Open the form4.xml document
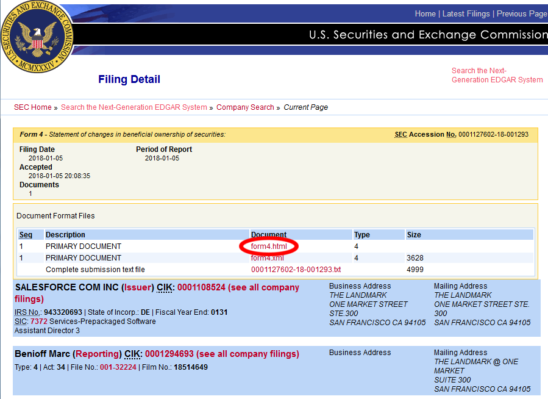Screen dimensions: 548x399 tap(268, 257)
